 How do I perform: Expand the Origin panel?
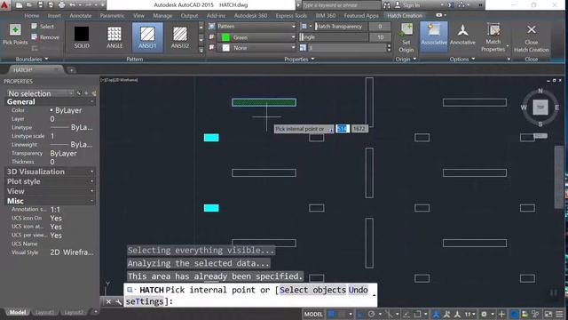(406, 60)
